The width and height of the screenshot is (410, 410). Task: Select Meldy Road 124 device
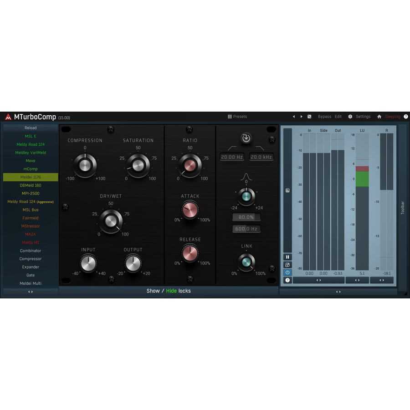coord(31,144)
